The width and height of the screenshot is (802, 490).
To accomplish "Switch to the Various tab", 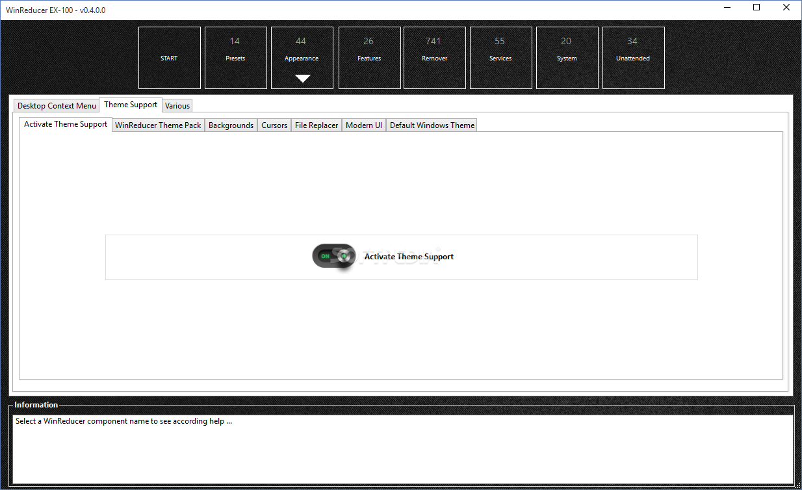I will coord(177,106).
